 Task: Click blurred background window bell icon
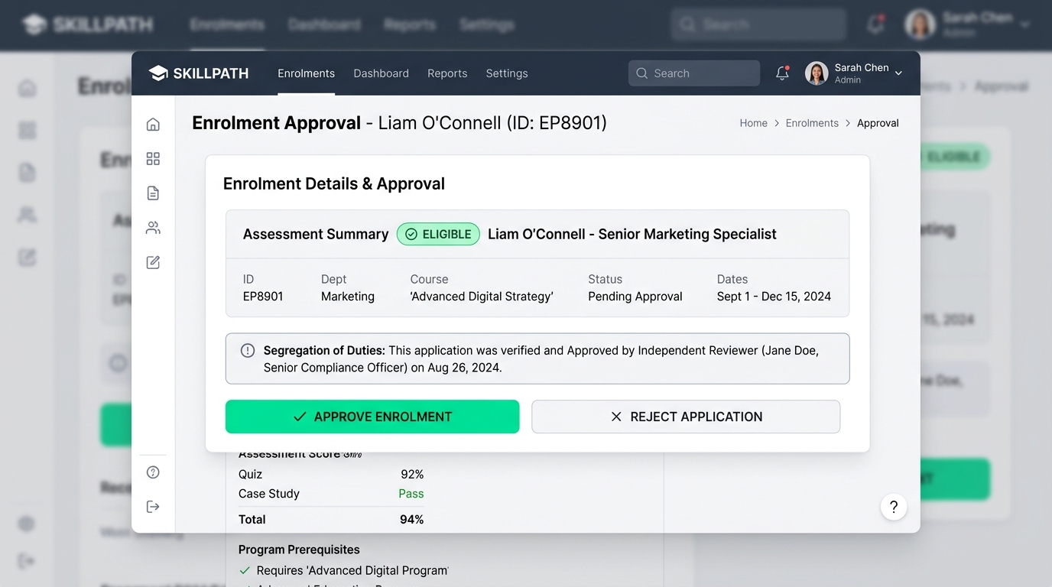click(x=875, y=24)
